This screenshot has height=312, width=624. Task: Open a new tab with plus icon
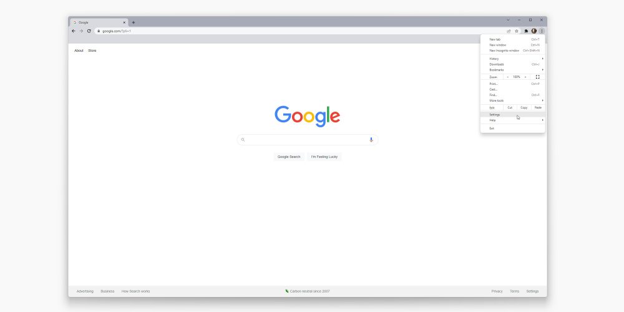(134, 22)
